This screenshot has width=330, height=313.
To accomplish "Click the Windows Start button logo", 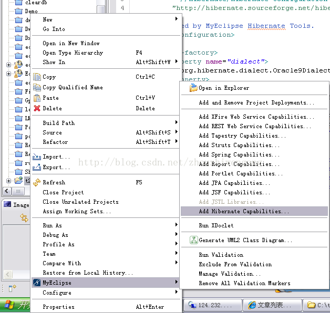I will [9, 305].
